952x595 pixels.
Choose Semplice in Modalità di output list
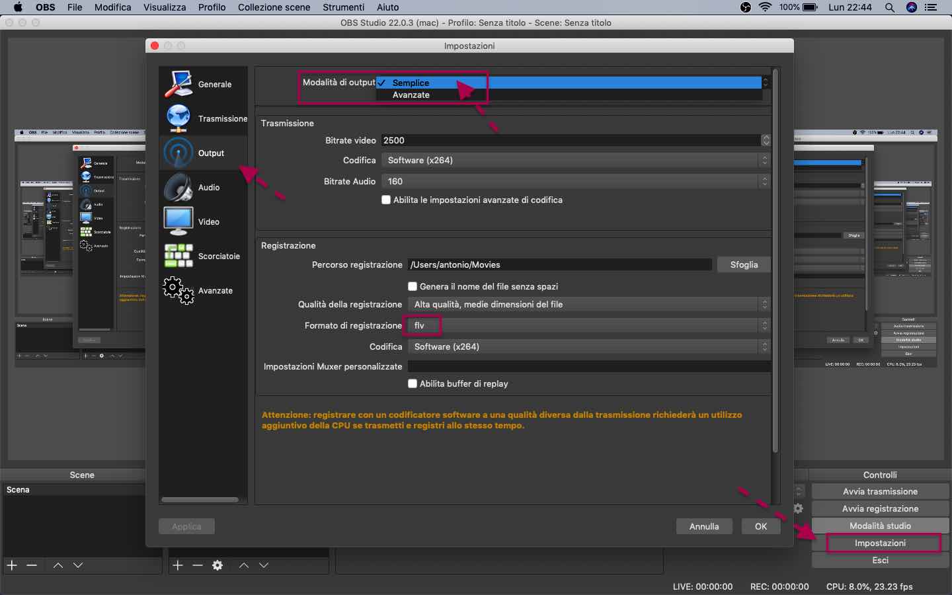click(569, 83)
